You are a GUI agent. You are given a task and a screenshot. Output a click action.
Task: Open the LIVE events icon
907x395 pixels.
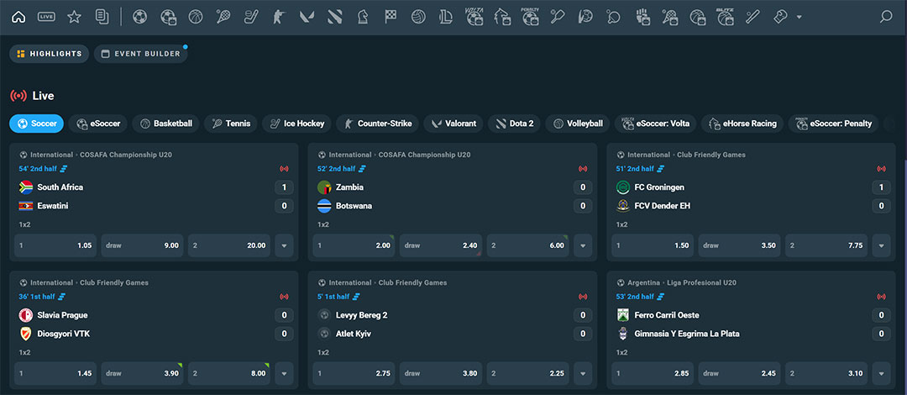click(x=46, y=17)
